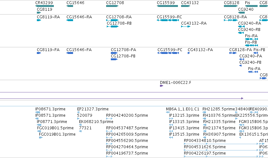Open EST RH21335.5prime
The width and height of the screenshot is (268, 158).
pyautogui.click(x=219, y=122)
